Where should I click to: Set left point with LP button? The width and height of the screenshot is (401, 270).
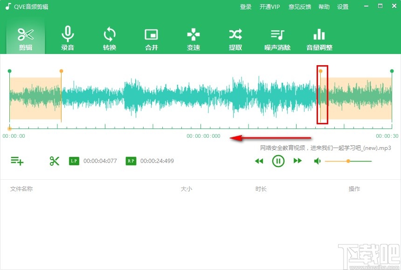(x=74, y=161)
